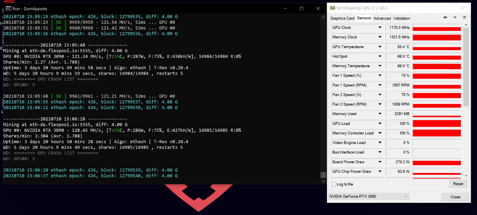The width and height of the screenshot is (477, 215).
Task: Open the GPU Clock sensor dropdown
Action: tap(380, 27)
